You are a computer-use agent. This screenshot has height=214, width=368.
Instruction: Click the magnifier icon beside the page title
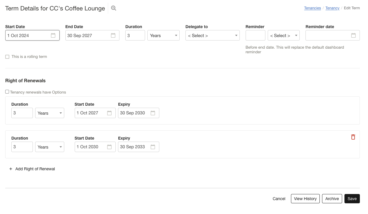click(114, 8)
